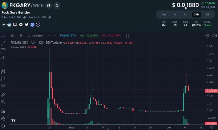The width and height of the screenshot is (218, 130).
Task: Open the Telegram link icon
Action: click(21, 24)
